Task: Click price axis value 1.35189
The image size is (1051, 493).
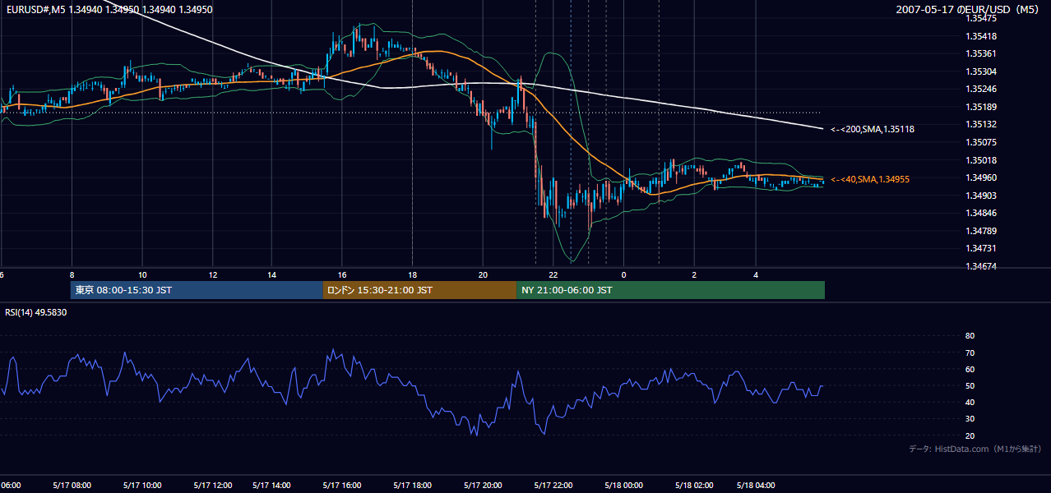Action: pos(980,107)
